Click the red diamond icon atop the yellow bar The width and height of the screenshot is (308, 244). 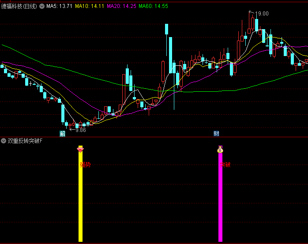coord(80,150)
